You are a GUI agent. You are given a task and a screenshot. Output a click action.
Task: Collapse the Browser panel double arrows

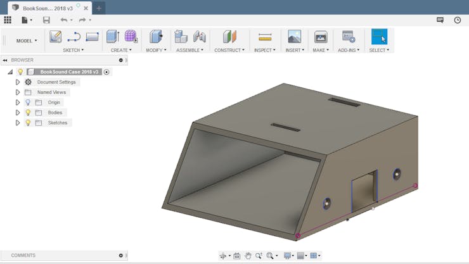pyautogui.click(x=5, y=60)
